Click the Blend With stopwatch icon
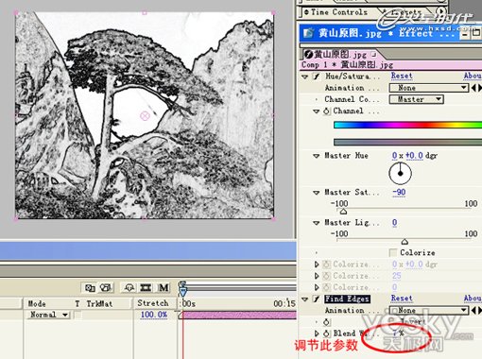Screen dimensions: 482x359 (x=326, y=333)
